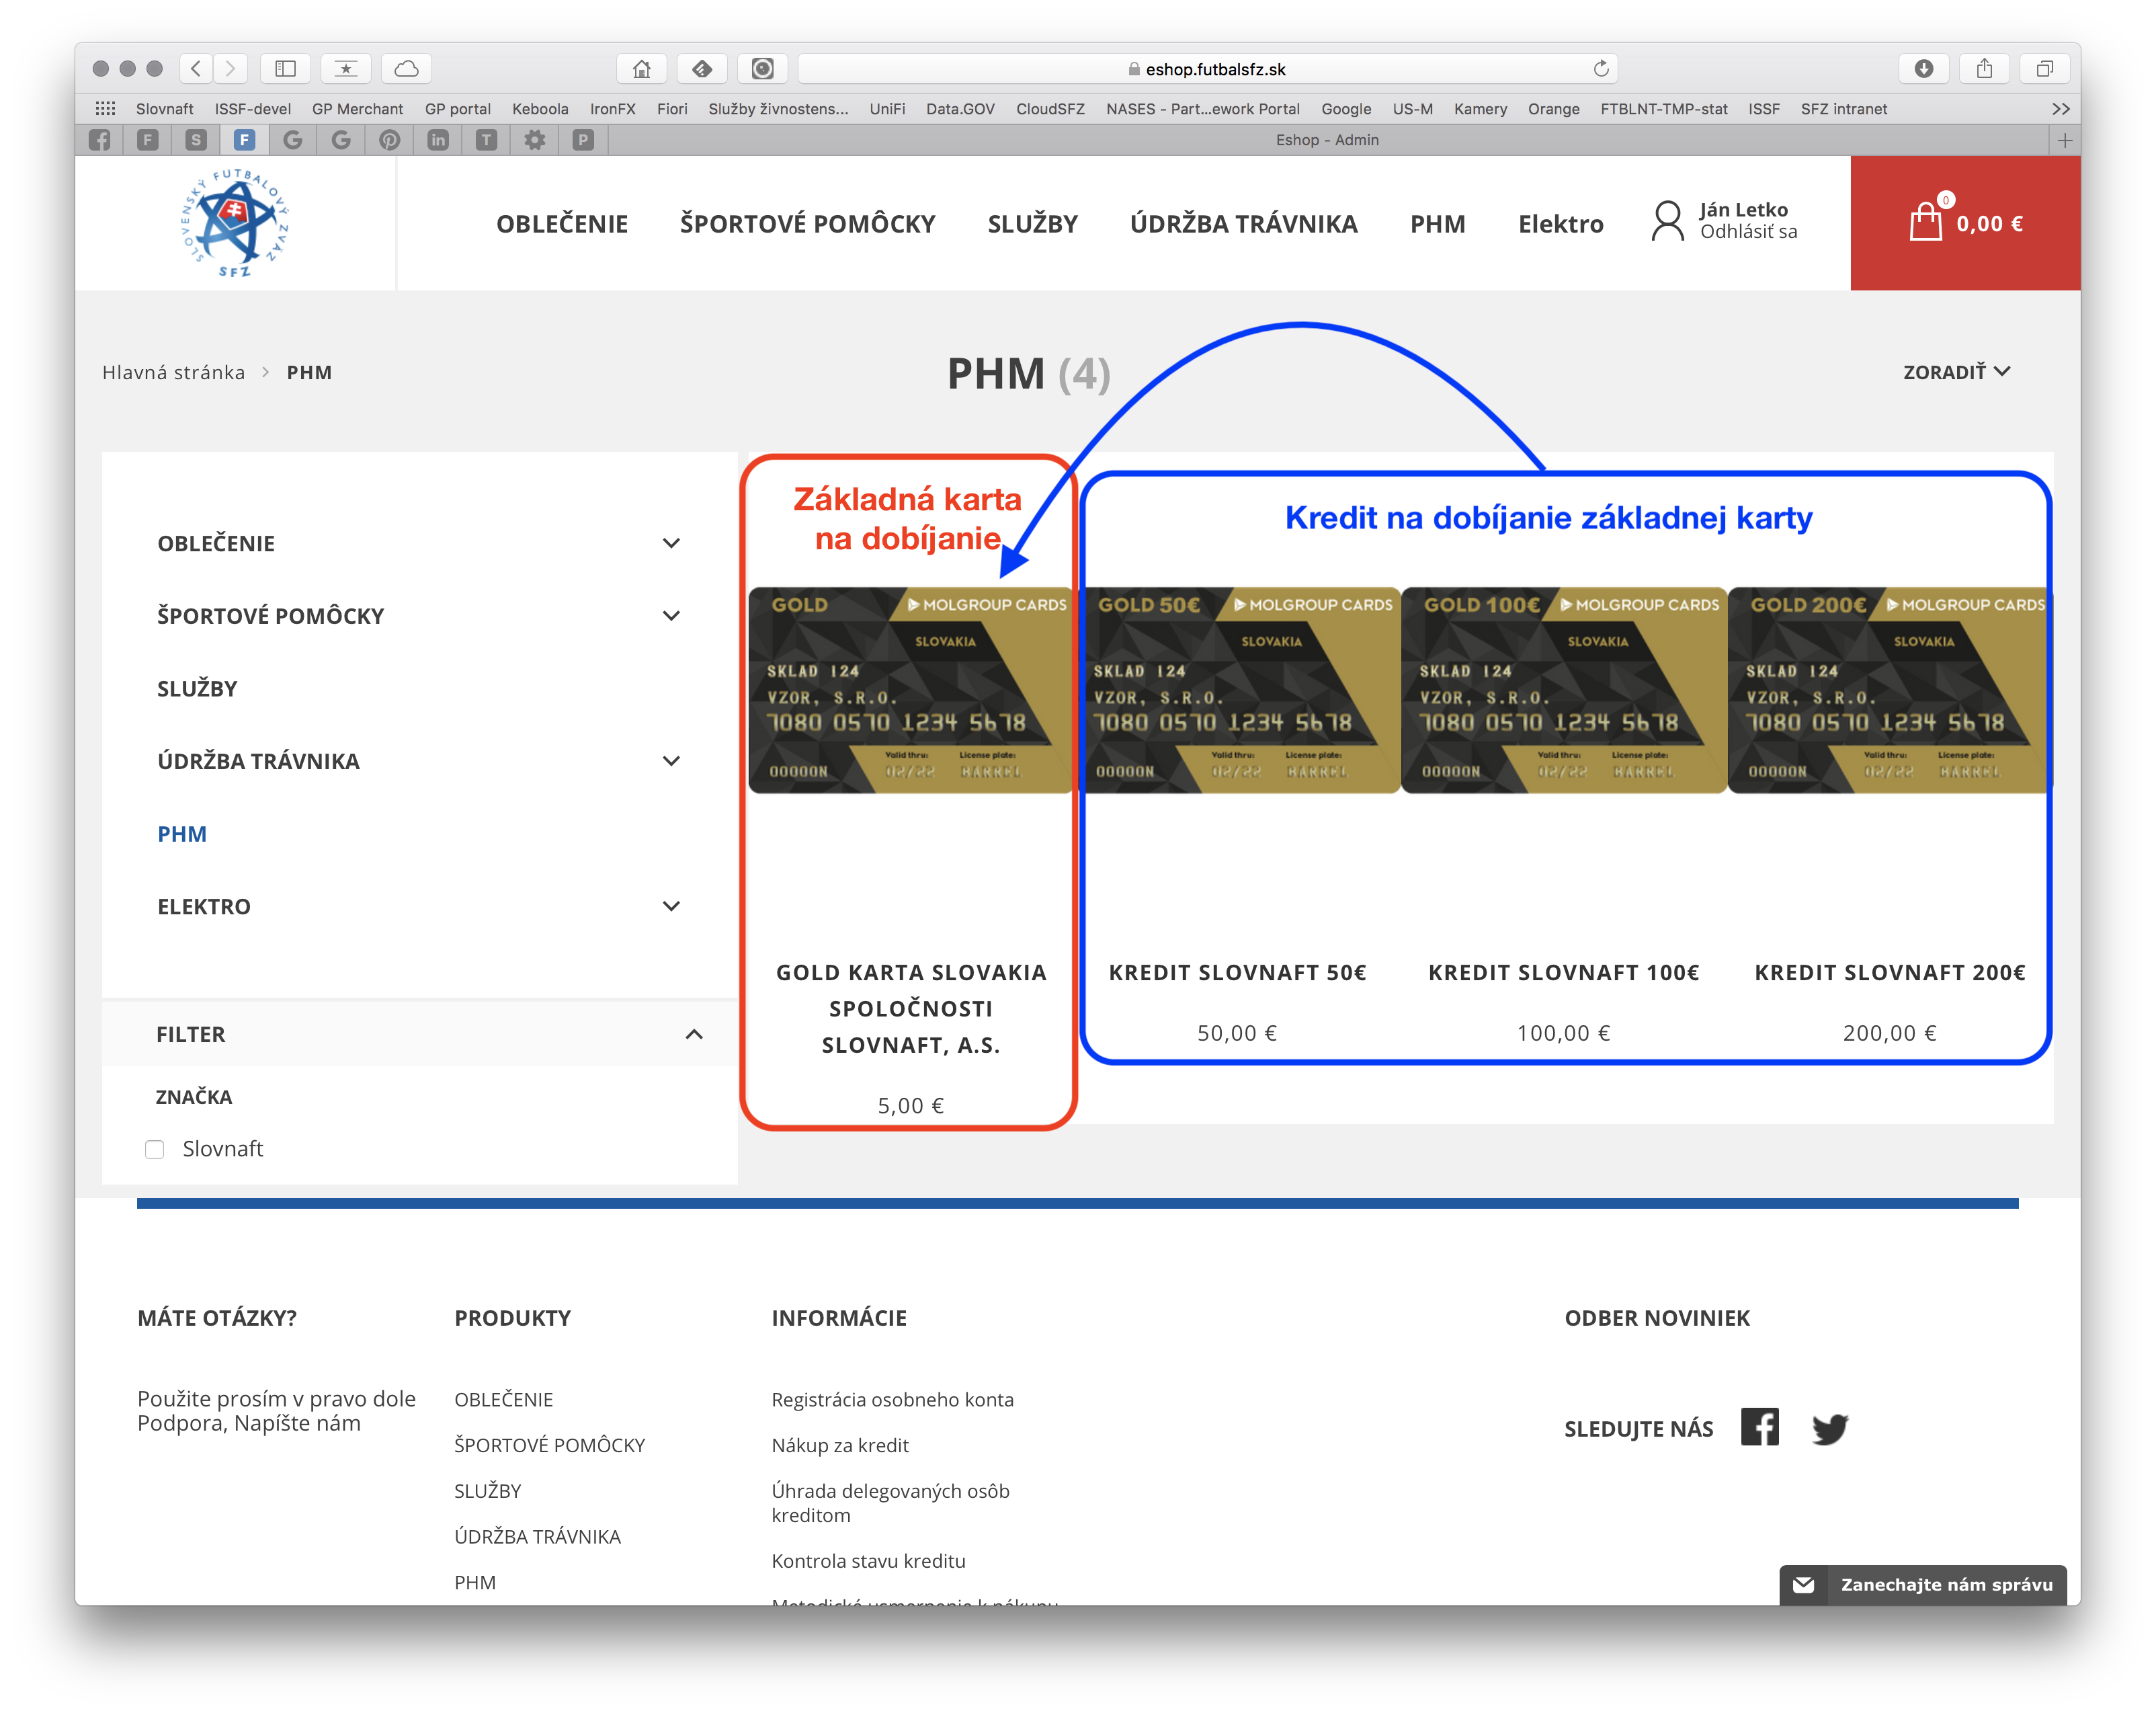Open the footer Facebook icon

(1759, 1427)
